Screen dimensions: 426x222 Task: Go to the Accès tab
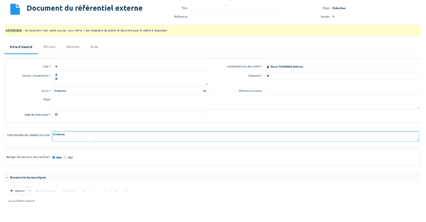coord(94,47)
